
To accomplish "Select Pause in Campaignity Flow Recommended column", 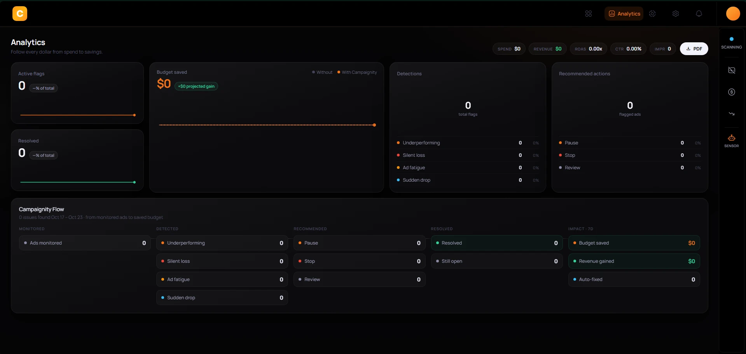I will click(x=359, y=243).
